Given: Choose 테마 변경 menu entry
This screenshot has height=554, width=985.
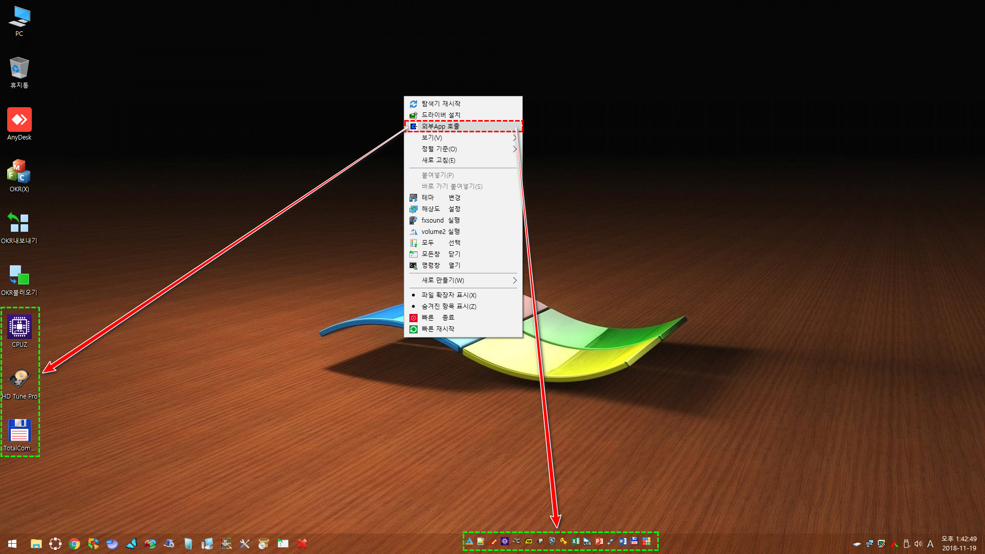Looking at the screenshot, I should click(463, 197).
